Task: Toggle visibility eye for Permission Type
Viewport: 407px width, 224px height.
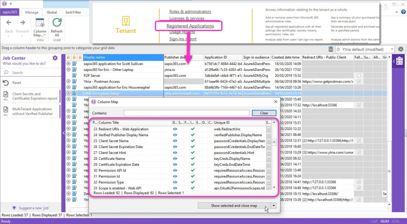Action: 175,182
